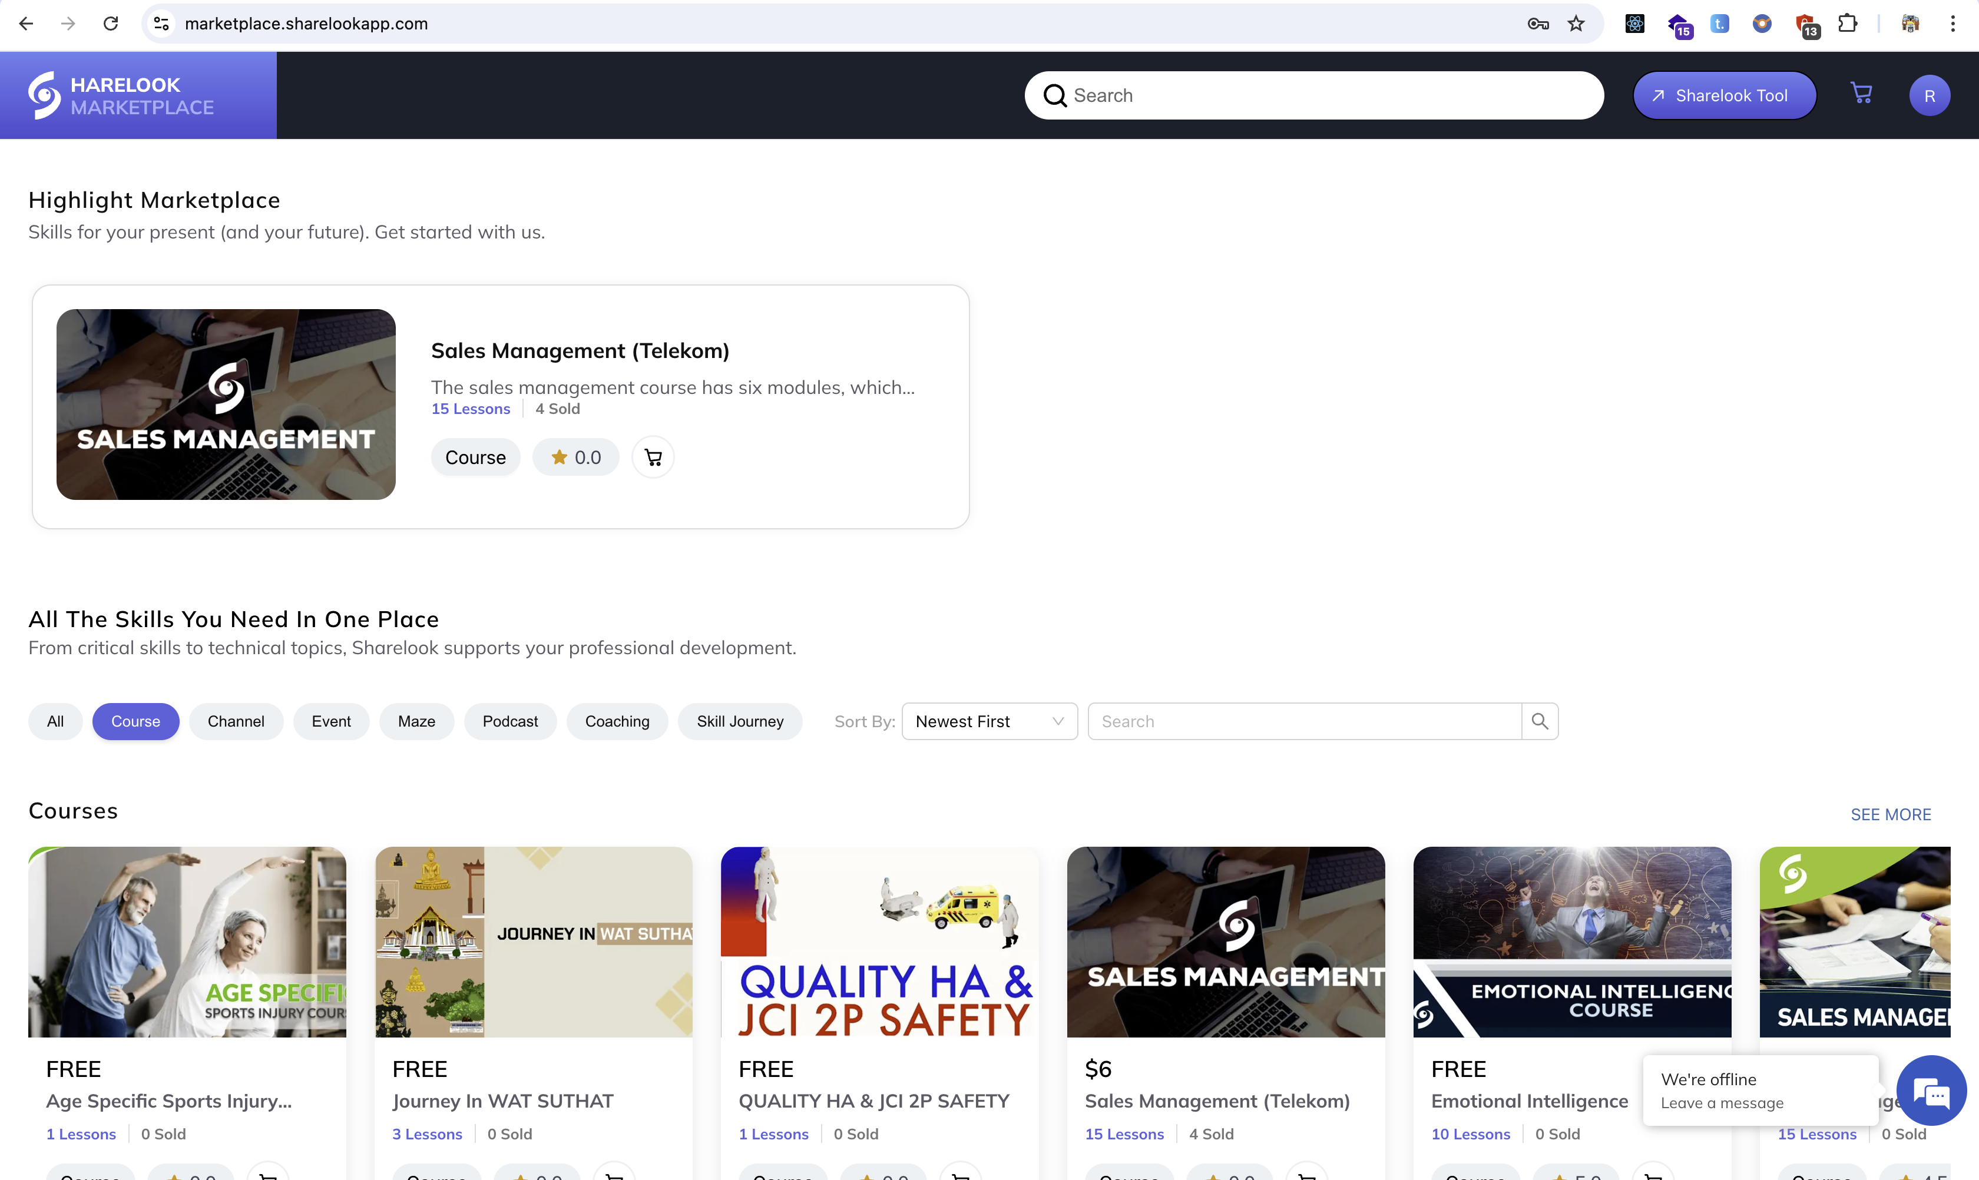Click the Sharelook Marketplace logo
Image resolution: width=1979 pixels, height=1180 pixels.
(x=122, y=95)
